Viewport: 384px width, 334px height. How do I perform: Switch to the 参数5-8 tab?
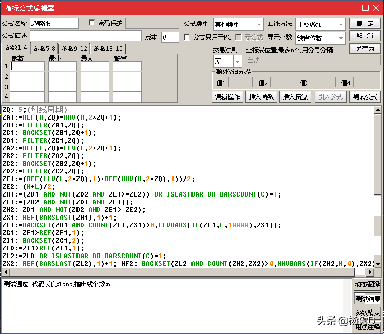tap(44, 48)
